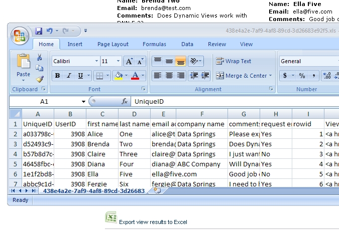Open Merge & Center dropdown arrow
The width and height of the screenshot is (339, 230).
click(271, 76)
